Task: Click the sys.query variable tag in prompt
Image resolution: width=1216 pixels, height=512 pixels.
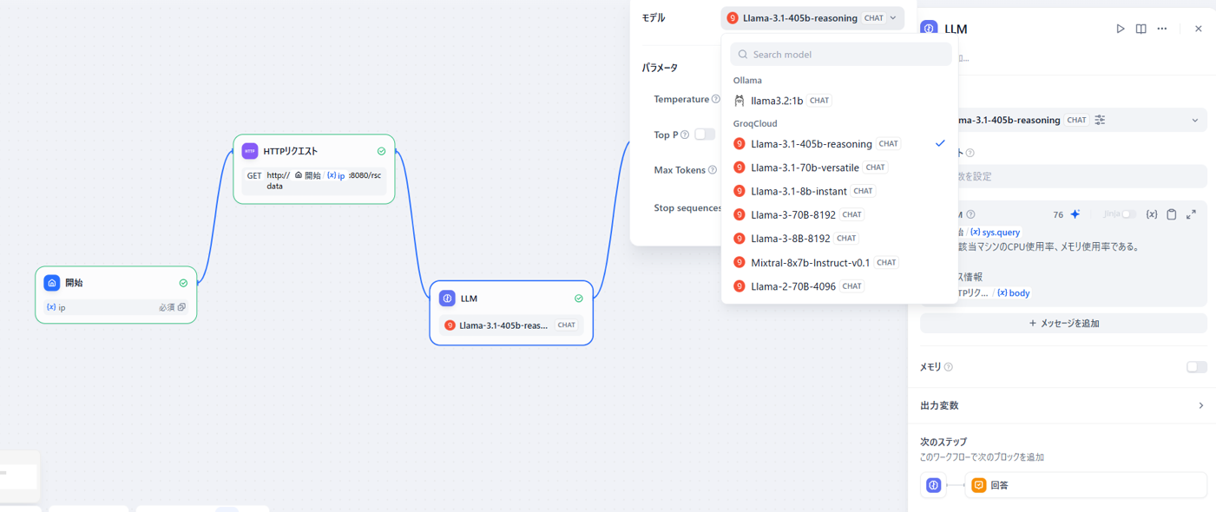Action: point(995,233)
